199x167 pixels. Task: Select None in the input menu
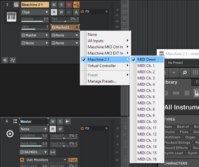(105, 35)
